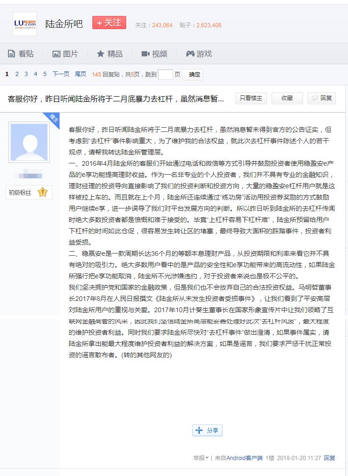348x476 pixels.
Task: Share the post with 分享 button
Action: click(207, 430)
